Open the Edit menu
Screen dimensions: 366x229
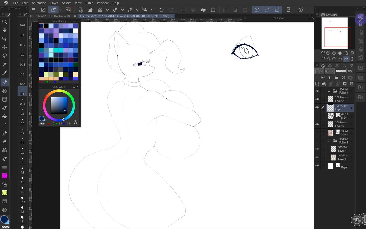pos(25,3)
